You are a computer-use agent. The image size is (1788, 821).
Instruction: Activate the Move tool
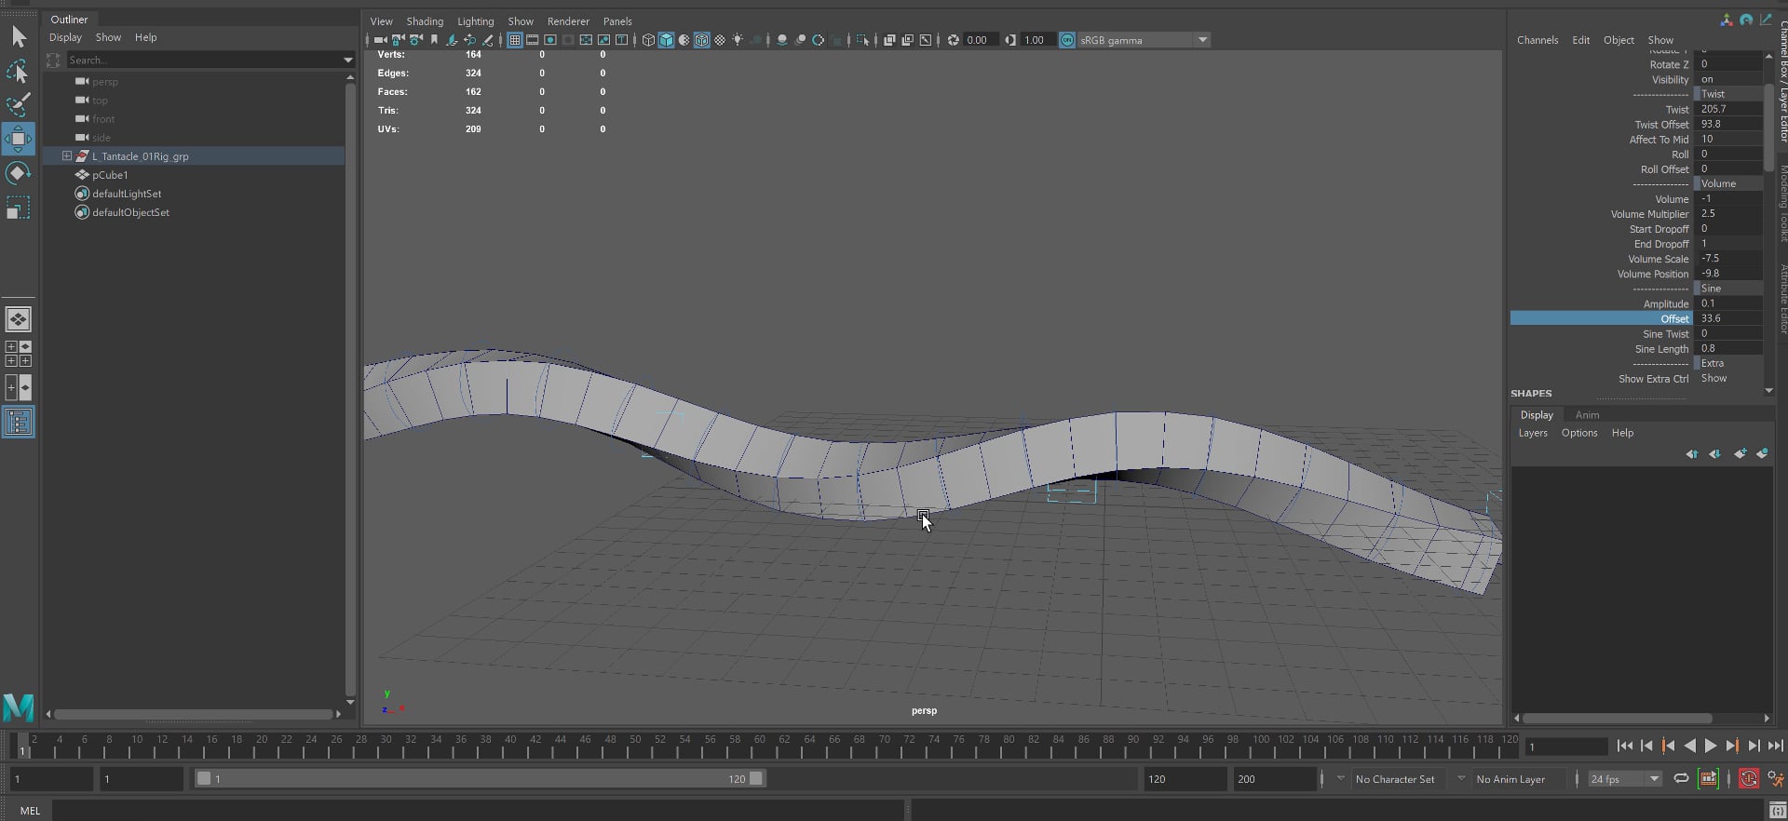click(x=18, y=139)
